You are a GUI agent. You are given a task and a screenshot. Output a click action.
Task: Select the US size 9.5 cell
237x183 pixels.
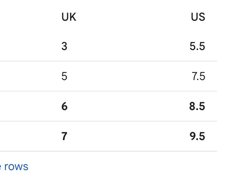tap(197, 136)
